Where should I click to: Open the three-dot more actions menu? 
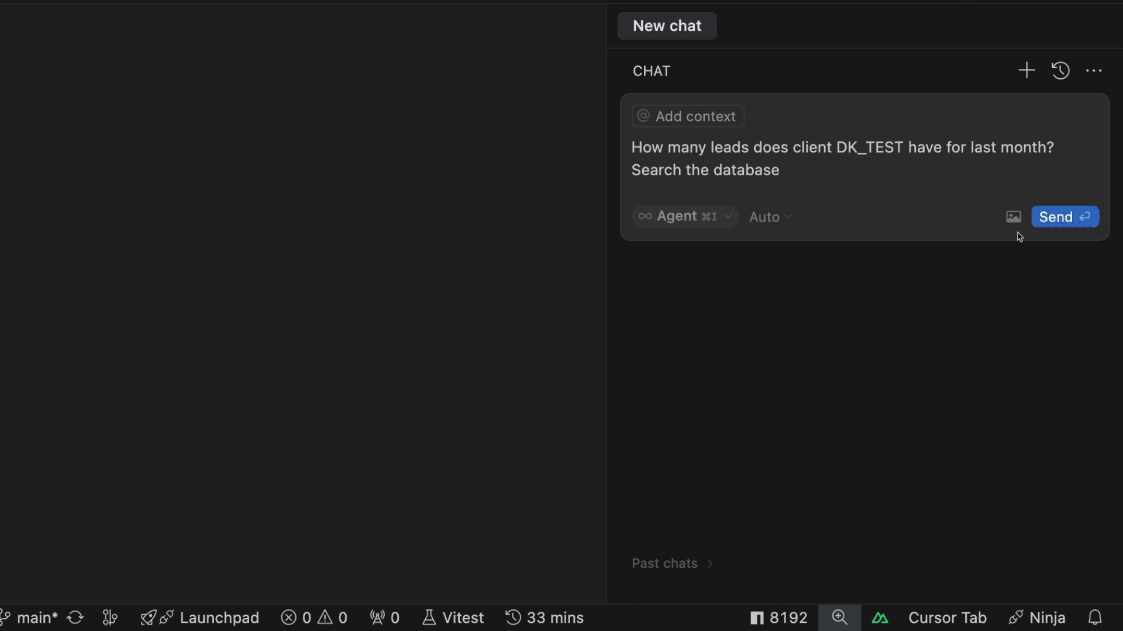tap(1094, 71)
